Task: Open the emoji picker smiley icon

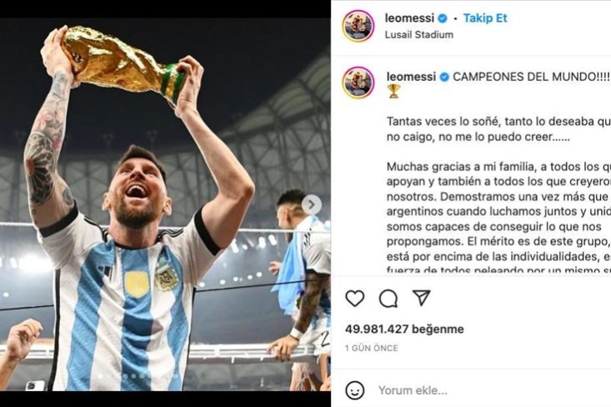Action: [x=355, y=389]
